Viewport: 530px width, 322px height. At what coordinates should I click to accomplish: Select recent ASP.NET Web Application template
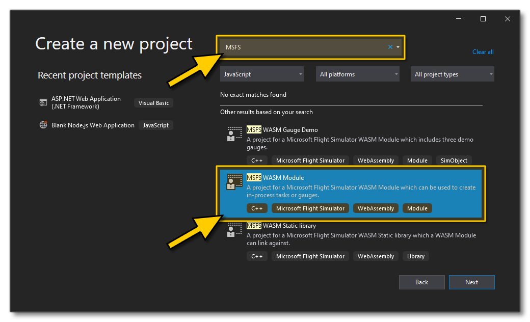click(x=86, y=103)
